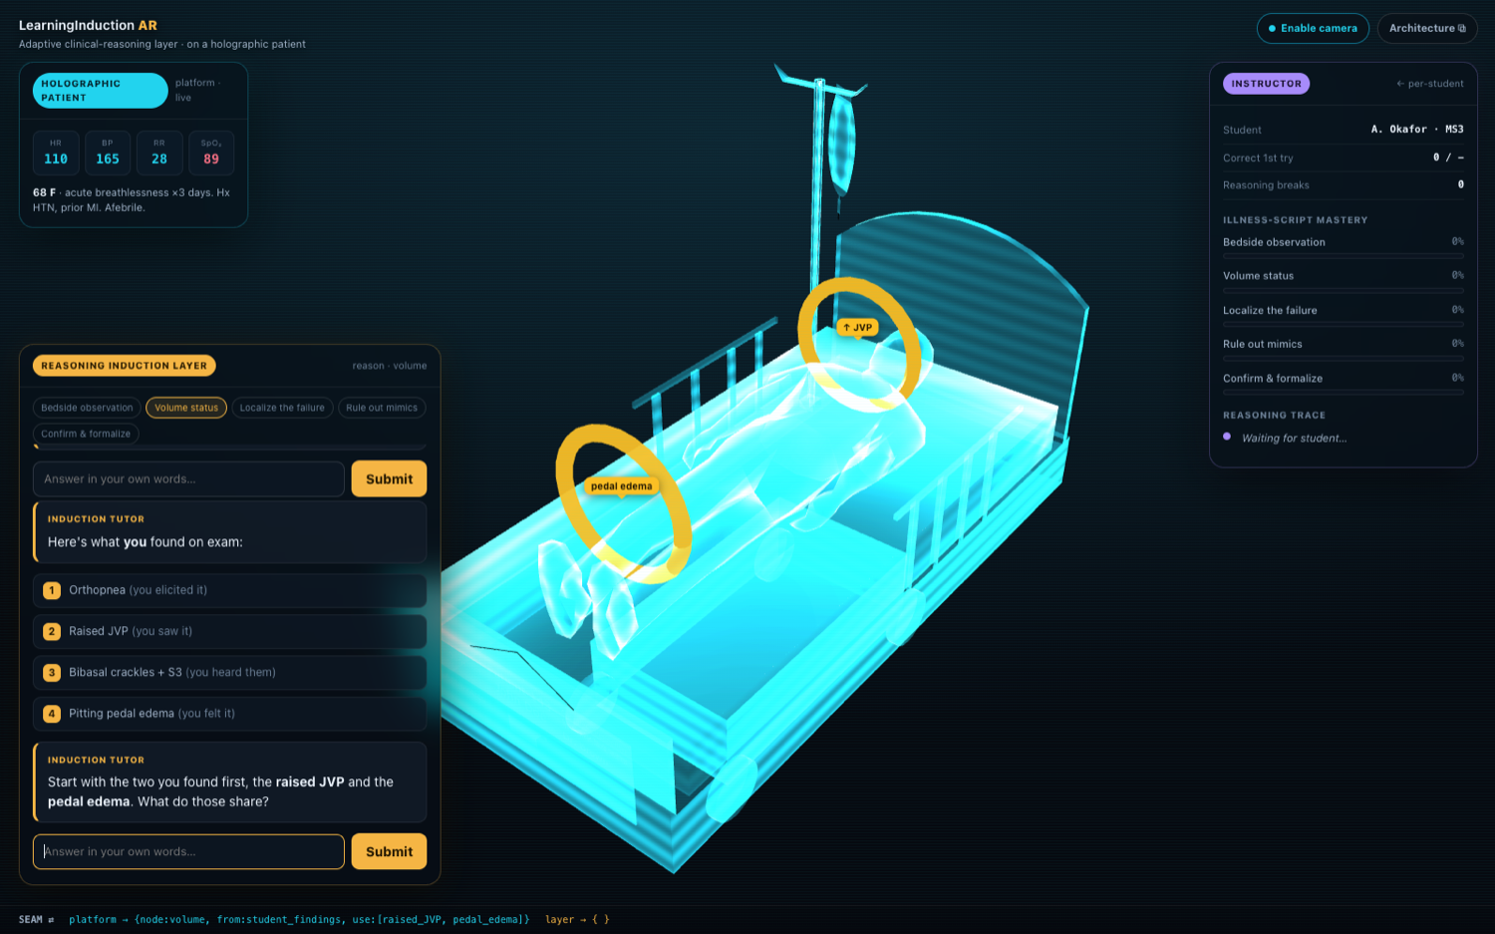Screen dimensions: 1495x934
Task: Click the pedal edema hotspot label
Action: tap(621, 486)
